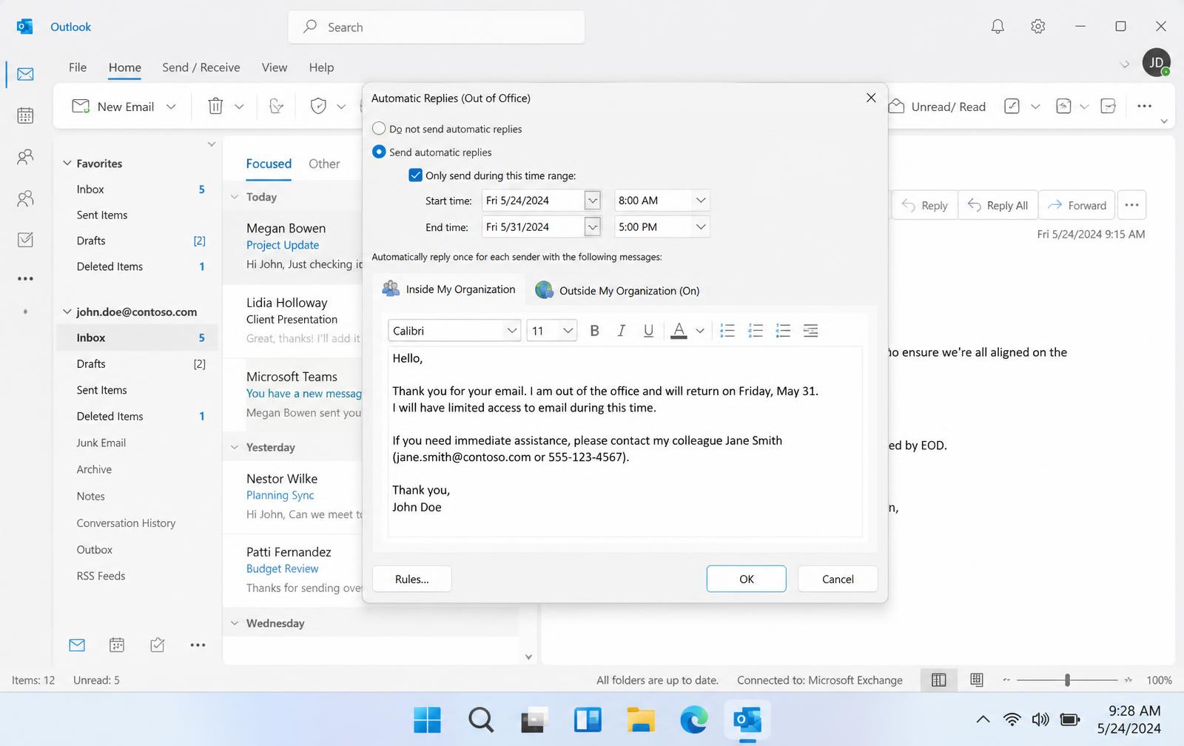Switch to the Other inbox tab
1184x746 pixels.
point(324,164)
